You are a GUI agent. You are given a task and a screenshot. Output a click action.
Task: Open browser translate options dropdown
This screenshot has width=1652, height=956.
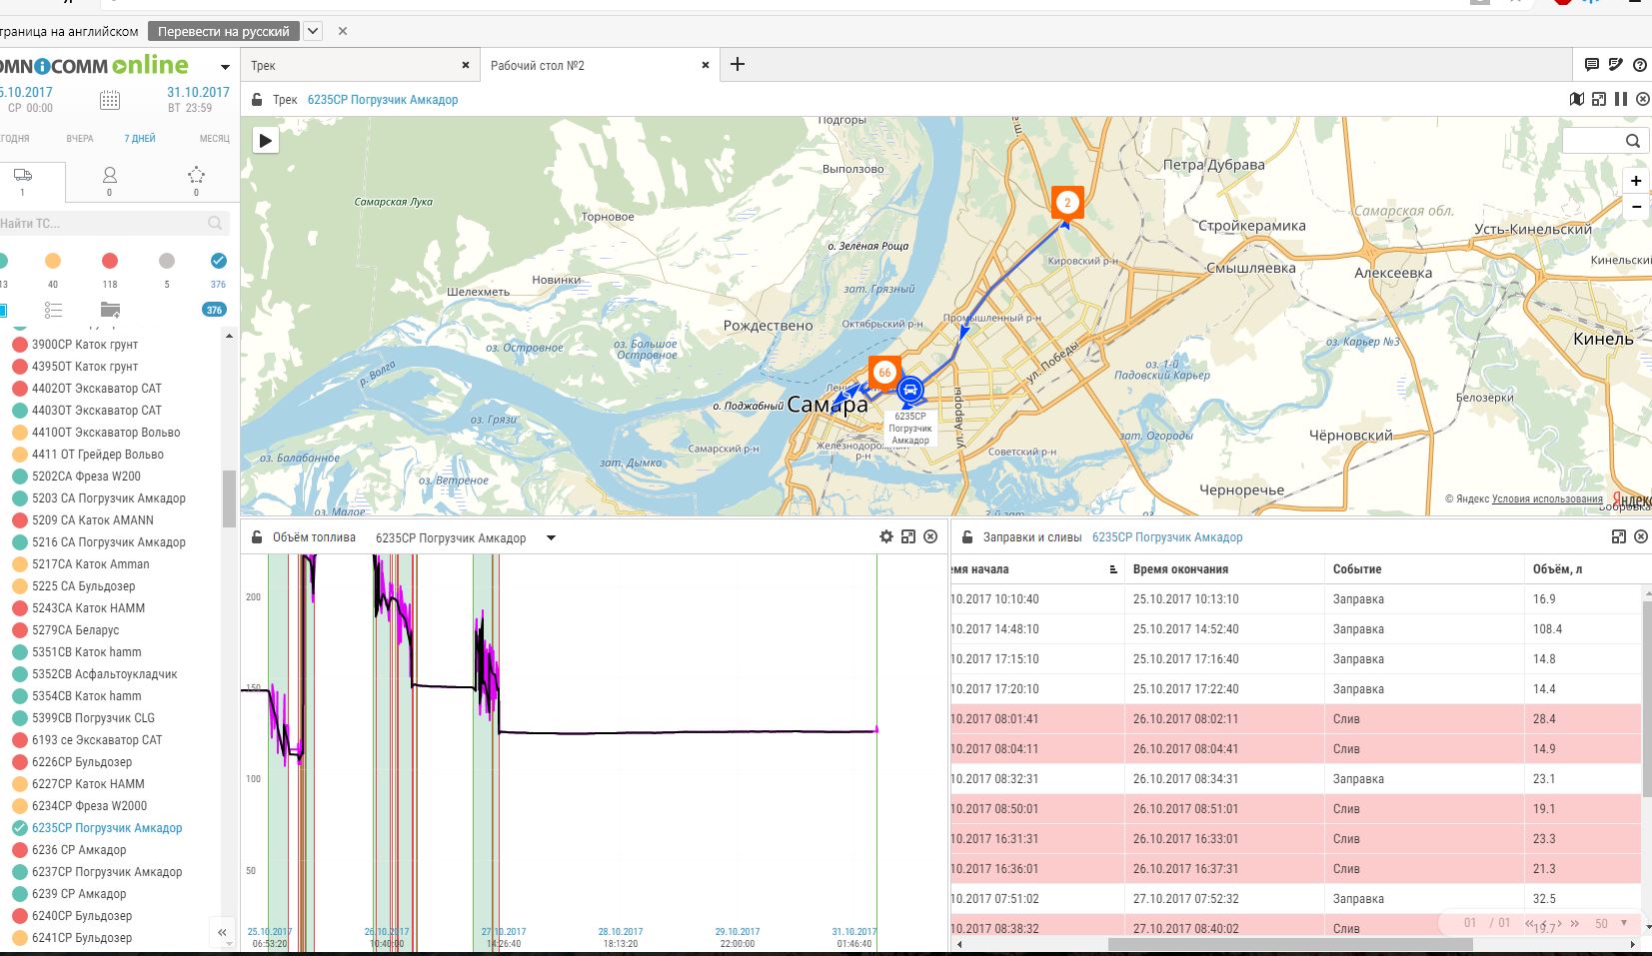coord(313,31)
